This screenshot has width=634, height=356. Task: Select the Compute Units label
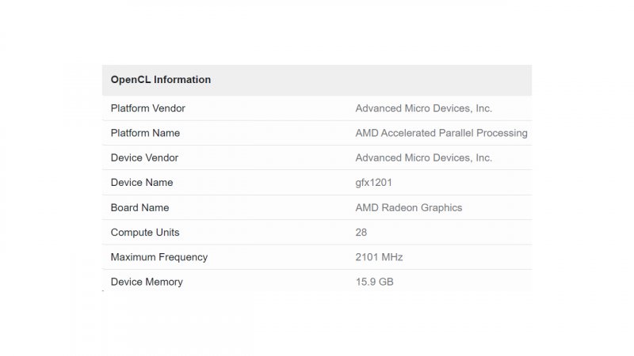(145, 233)
